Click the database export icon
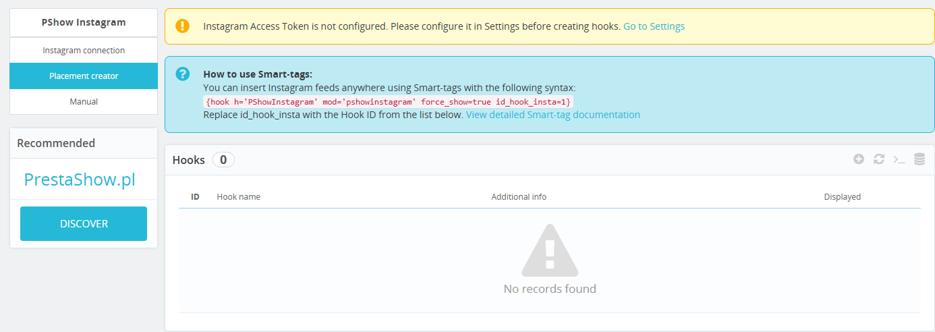 [919, 159]
